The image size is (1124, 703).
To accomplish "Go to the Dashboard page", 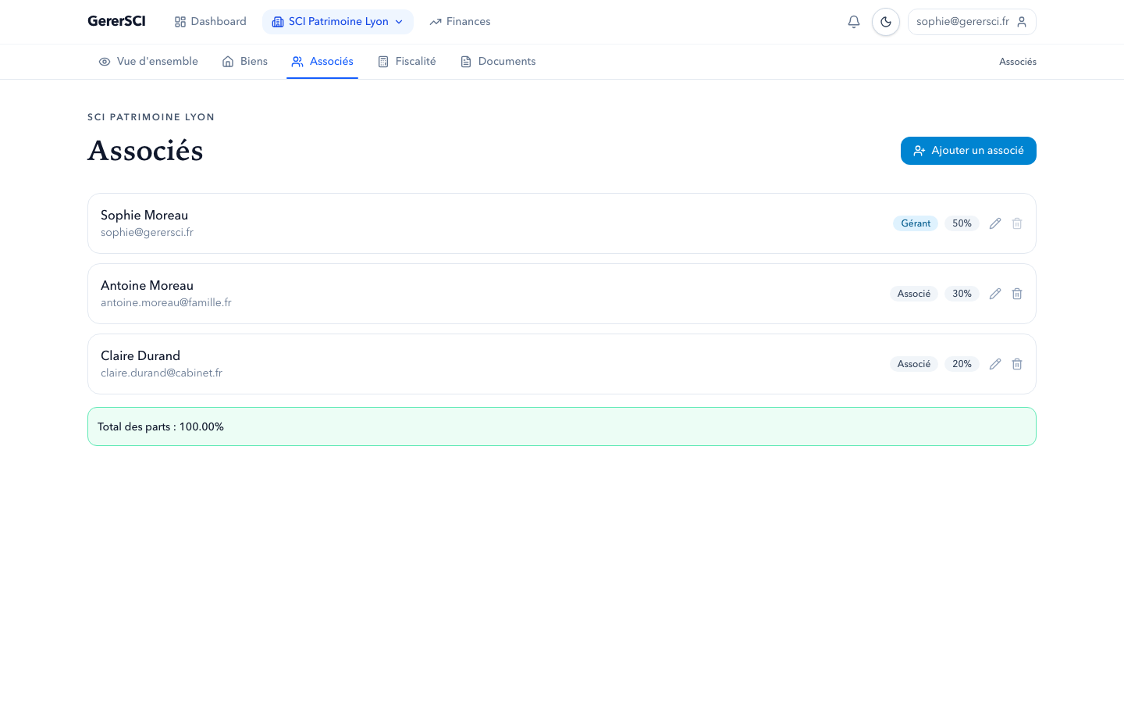I will click(210, 22).
